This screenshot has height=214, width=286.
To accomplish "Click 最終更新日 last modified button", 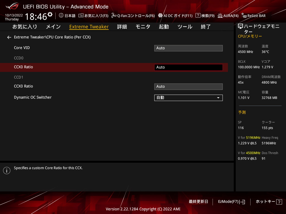I will [x=198, y=202].
